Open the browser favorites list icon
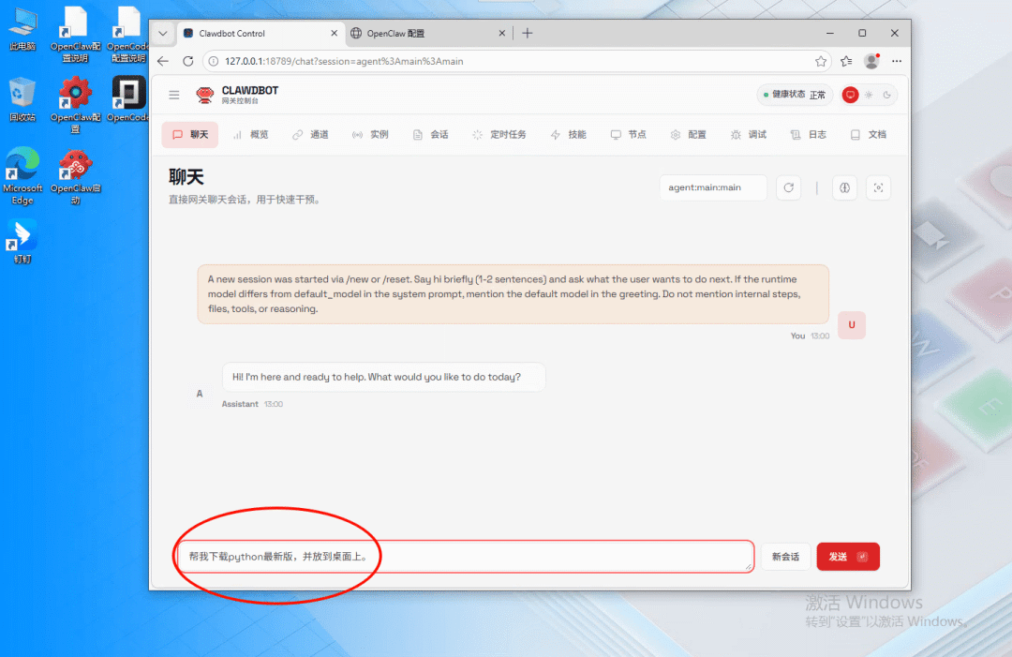This screenshot has height=657, width=1012. pyautogui.click(x=846, y=61)
